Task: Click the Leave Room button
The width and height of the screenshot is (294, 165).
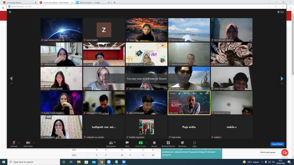Action: (x=277, y=144)
